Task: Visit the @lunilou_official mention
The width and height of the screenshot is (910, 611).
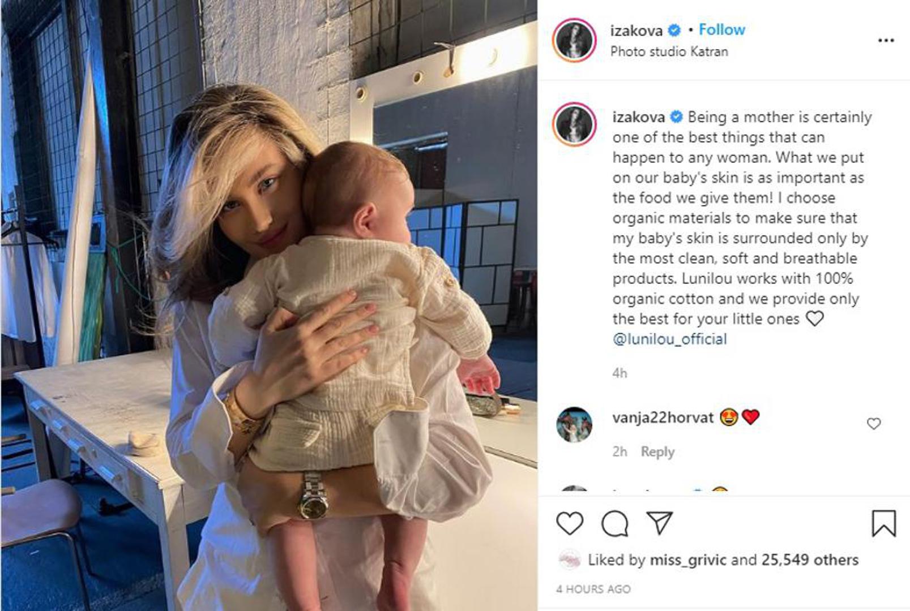Action: 669,339
